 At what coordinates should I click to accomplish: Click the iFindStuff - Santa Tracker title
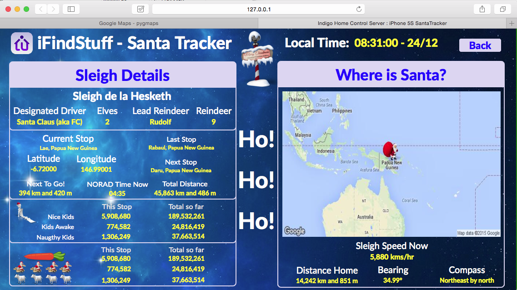point(134,43)
